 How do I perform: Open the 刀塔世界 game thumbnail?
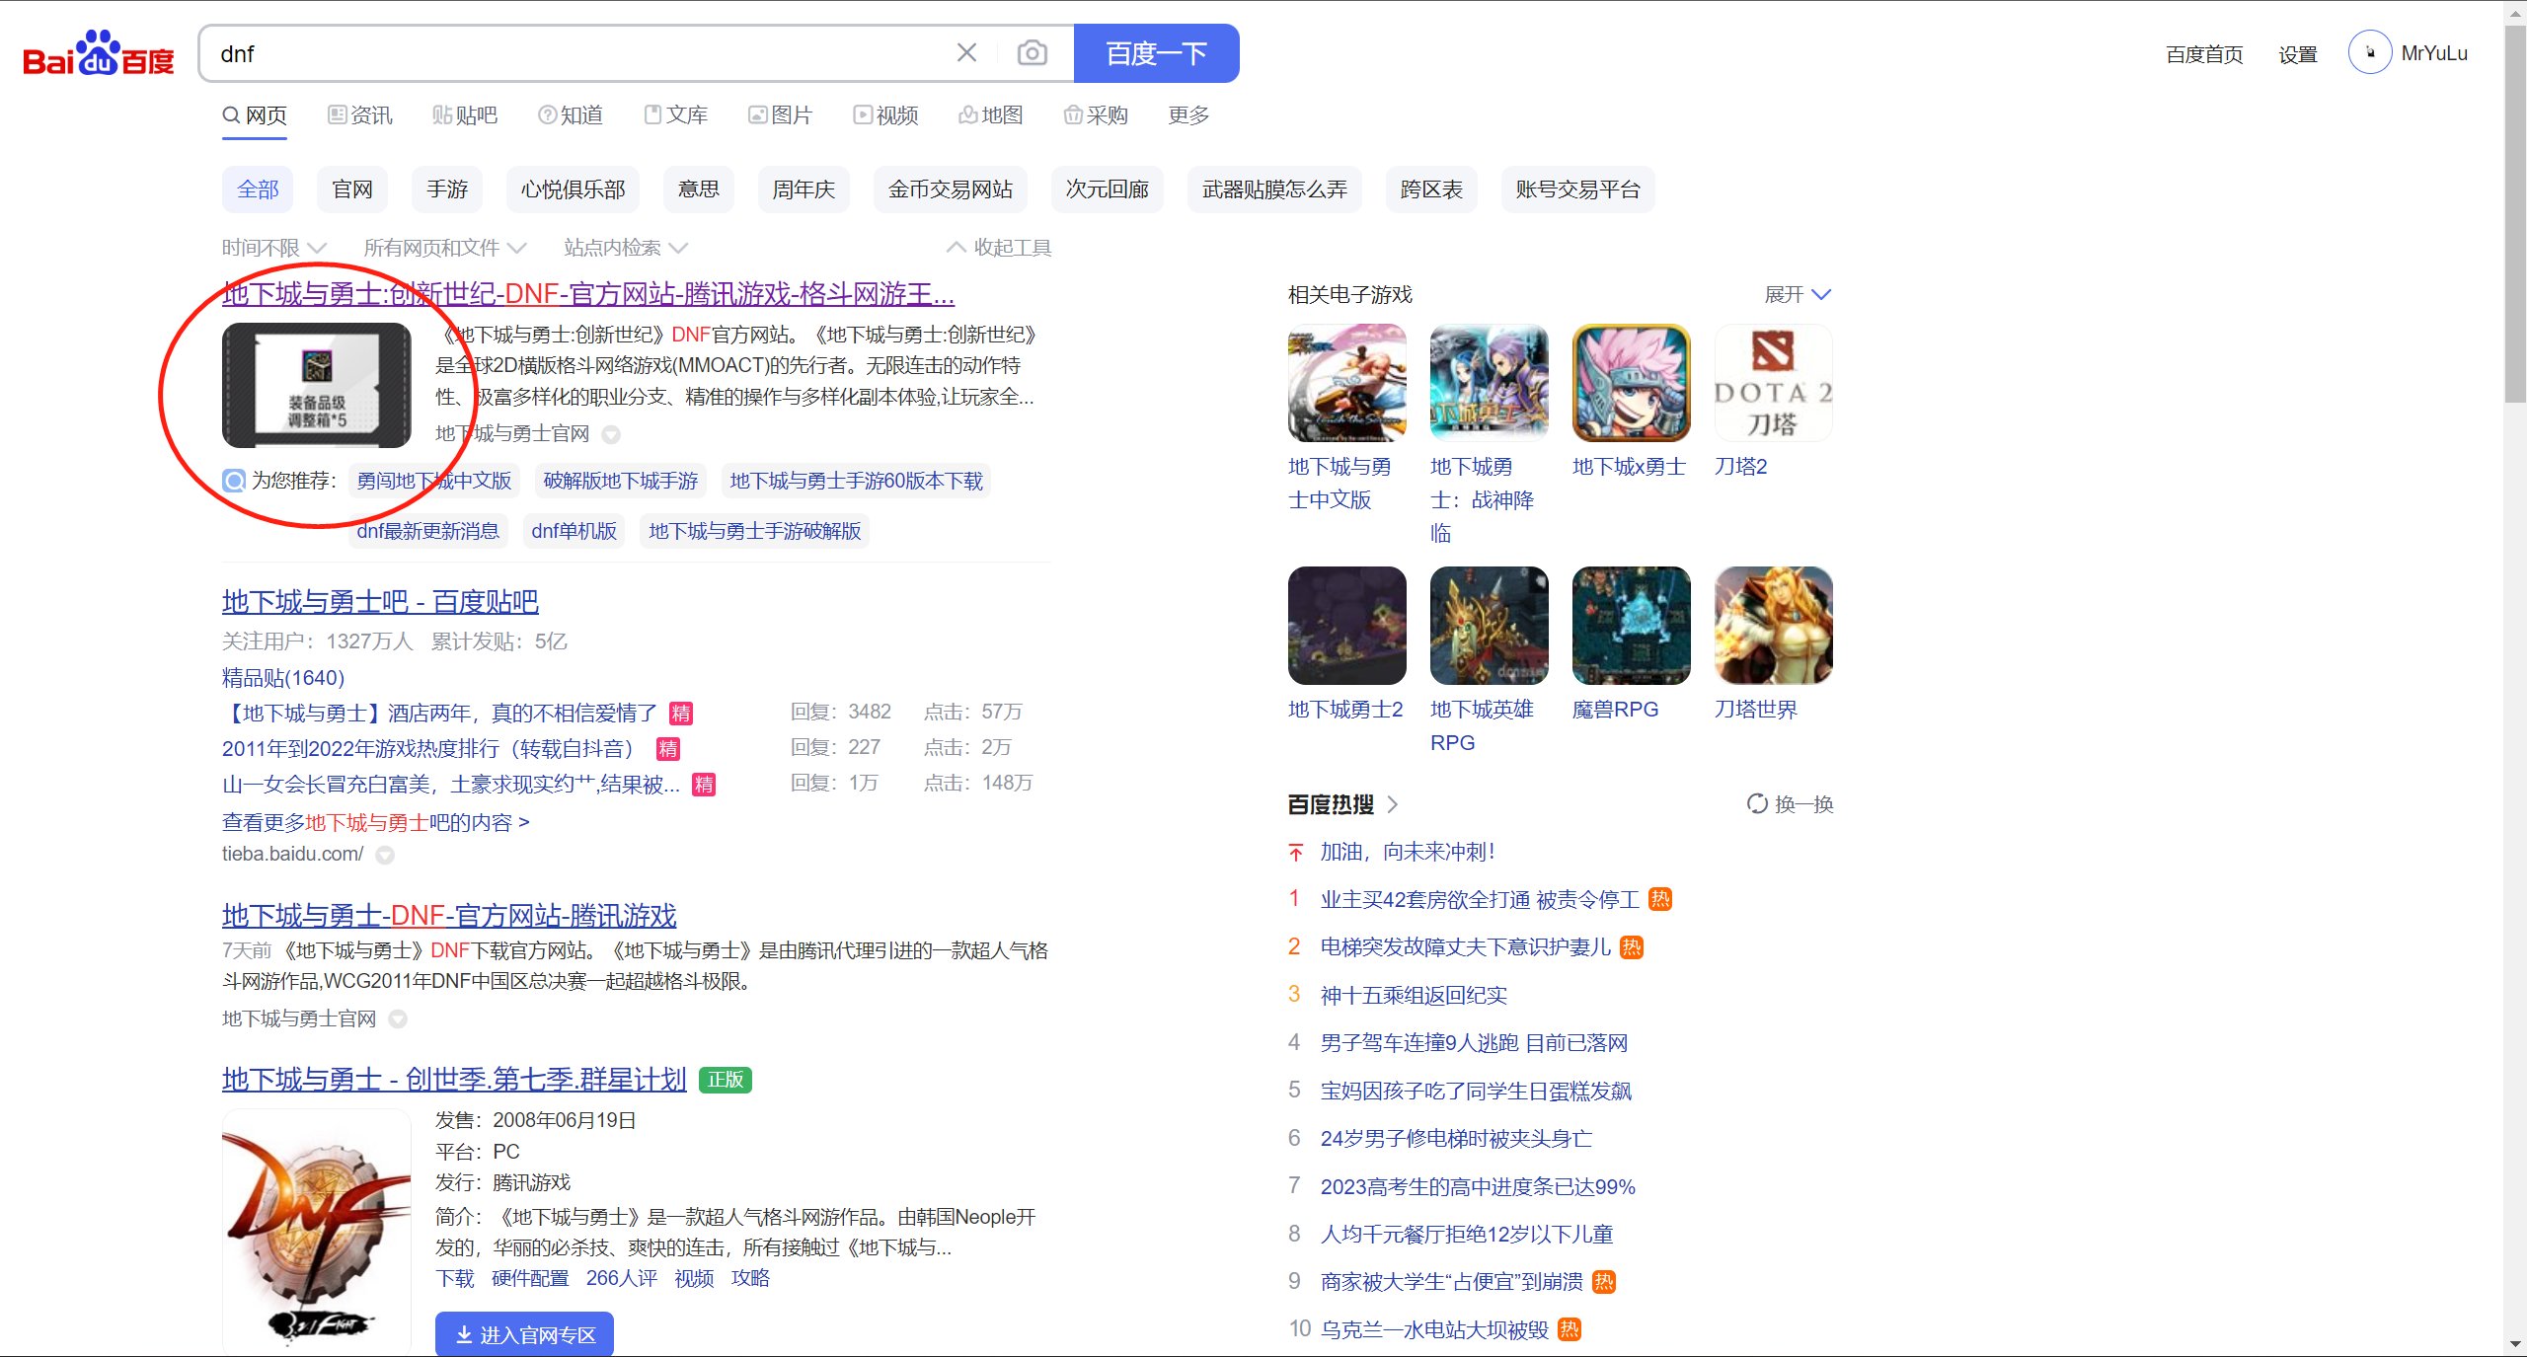1773,626
